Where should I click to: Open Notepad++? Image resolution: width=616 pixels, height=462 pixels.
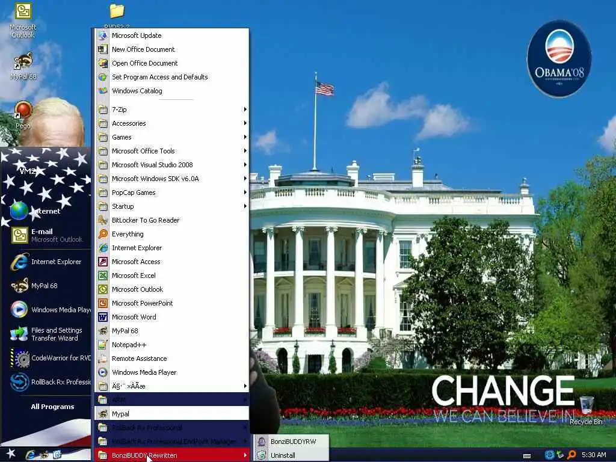point(171,345)
